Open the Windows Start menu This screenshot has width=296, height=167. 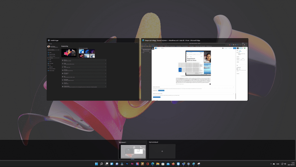tap(96, 164)
